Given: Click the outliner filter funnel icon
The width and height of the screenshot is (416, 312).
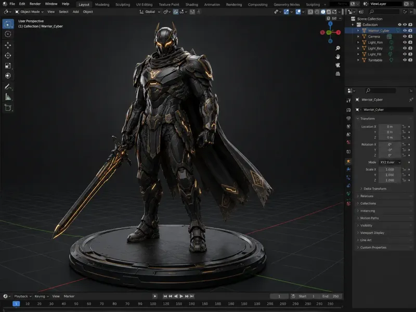Looking at the screenshot, I should [405, 11].
